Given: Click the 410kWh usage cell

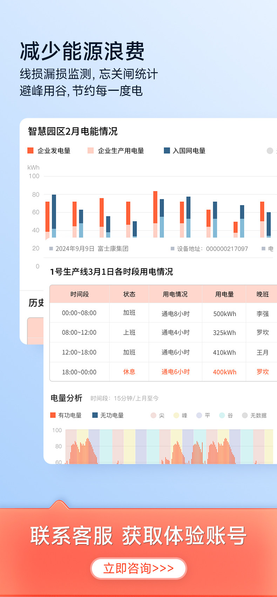Looking at the screenshot, I should [x=224, y=352].
